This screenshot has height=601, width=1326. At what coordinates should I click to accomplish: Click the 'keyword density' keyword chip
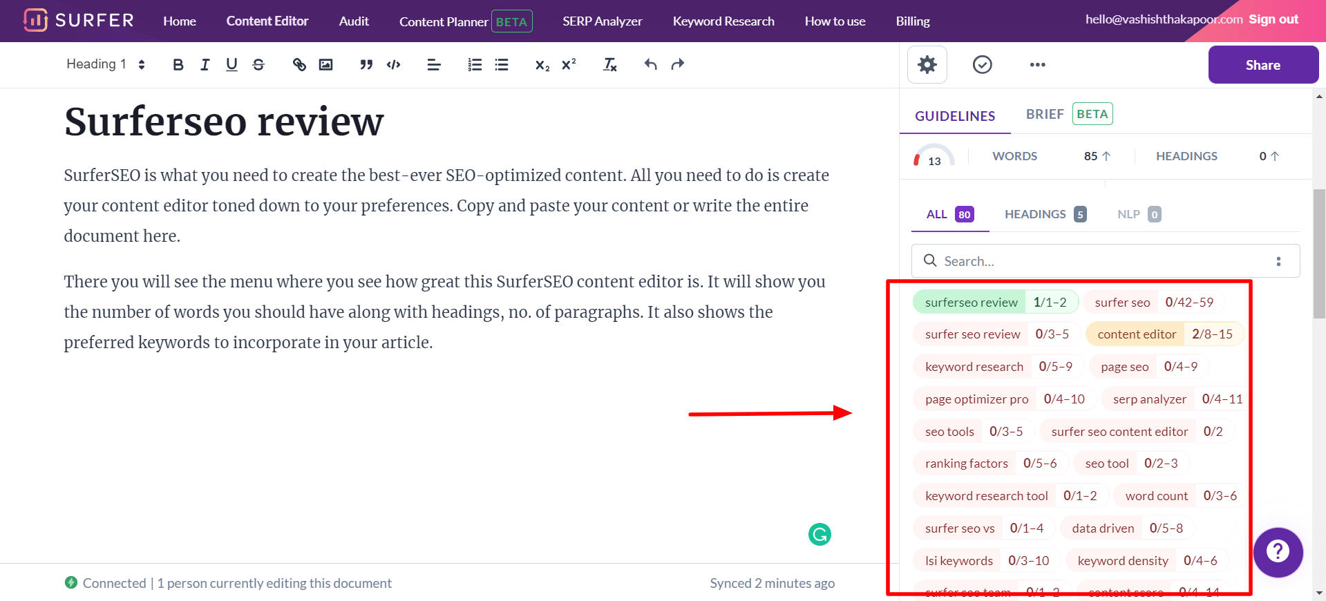(1148, 561)
